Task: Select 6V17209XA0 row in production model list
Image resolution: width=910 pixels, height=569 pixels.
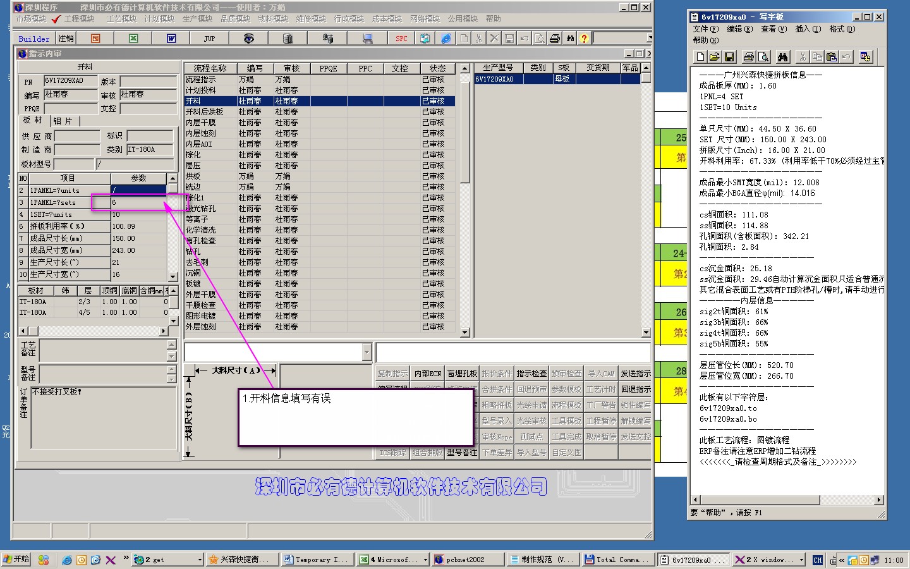Action: click(557, 79)
